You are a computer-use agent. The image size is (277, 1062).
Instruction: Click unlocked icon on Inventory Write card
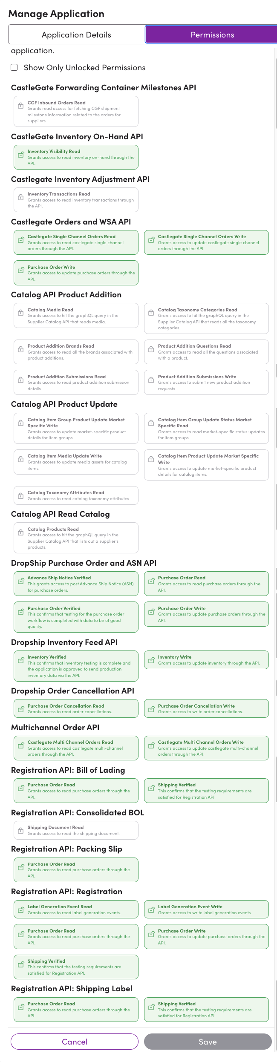click(151, 660)
